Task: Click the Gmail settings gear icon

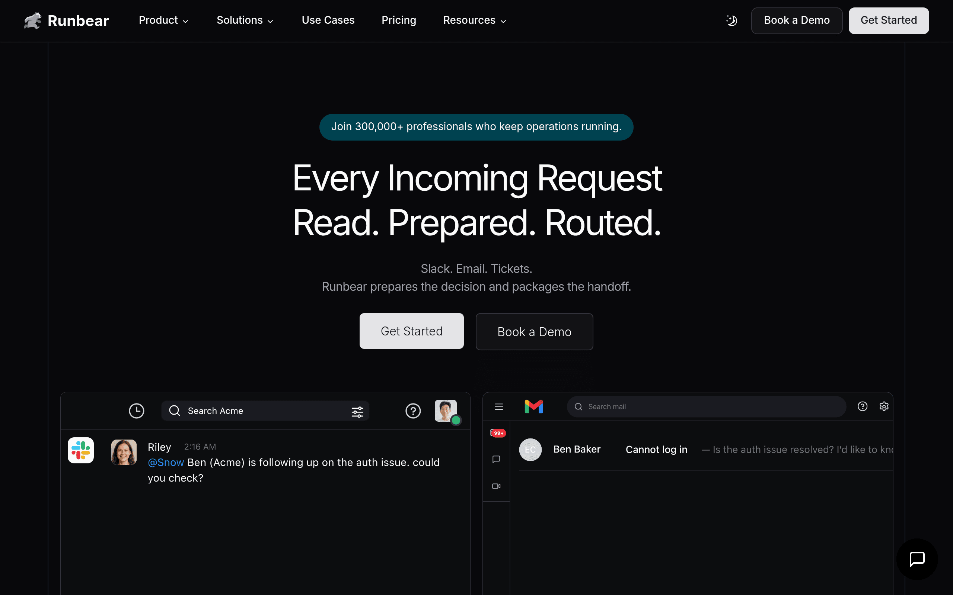Action: 884,406
